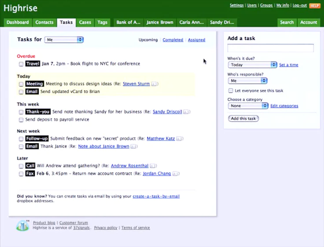Enable Let everyone see this task
This screenshot has width=324, height=247.
coord(231,91)
